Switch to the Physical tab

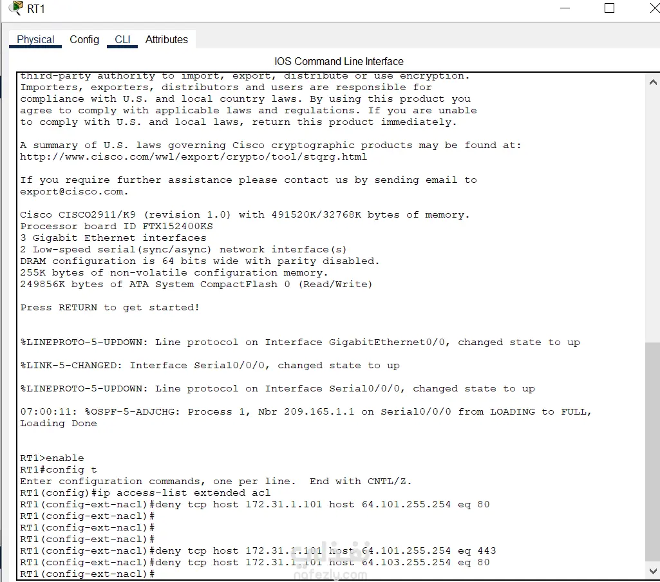(35, 39)
